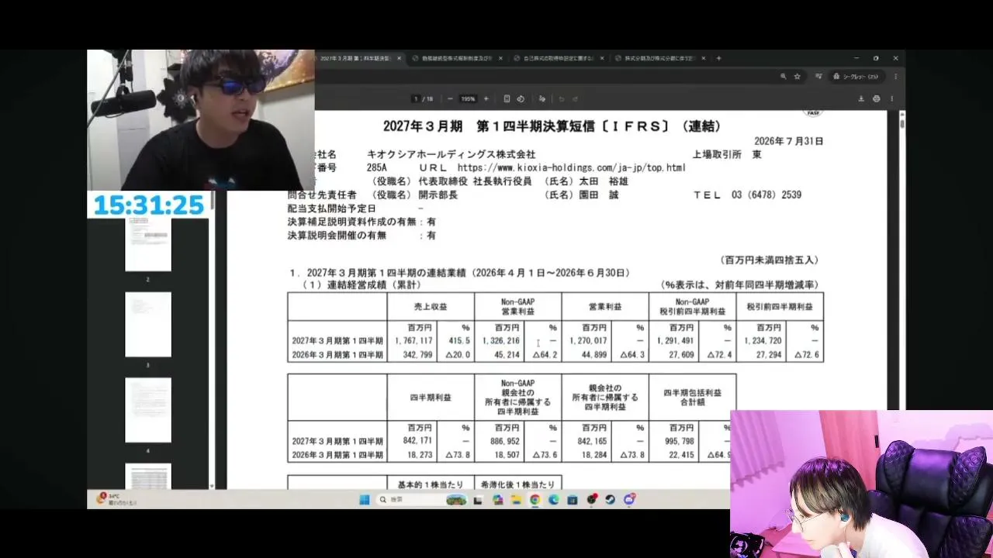Click the prior-year quarterly profit 18,273
This screenshot has width=993, height=558.
coord(418,455)
